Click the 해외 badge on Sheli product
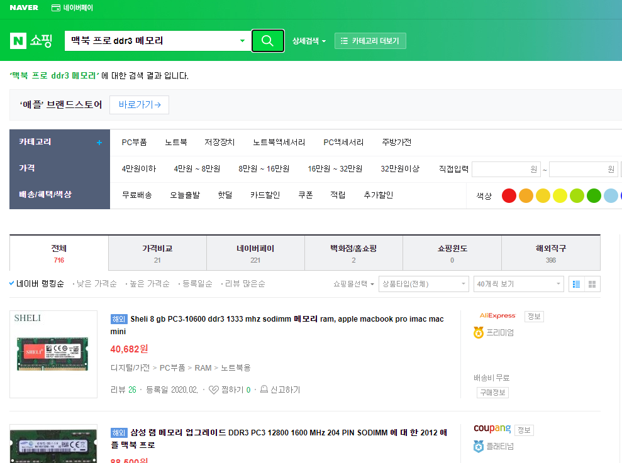This screenshot has height=463, width=622. point(119,319)
